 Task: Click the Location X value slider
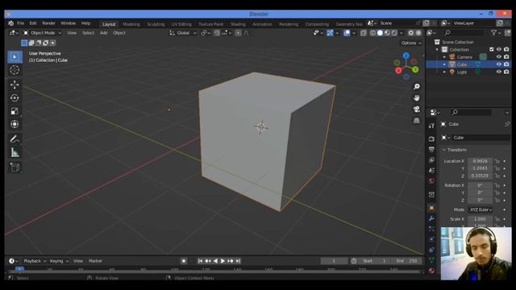click(x=480, y=161)
